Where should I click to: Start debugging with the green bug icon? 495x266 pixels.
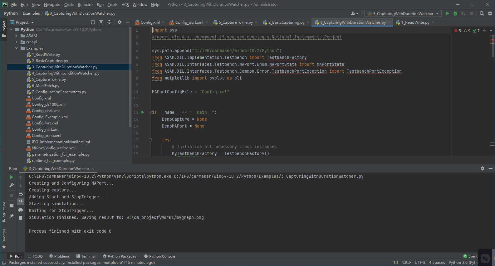(x=455, y=13)
